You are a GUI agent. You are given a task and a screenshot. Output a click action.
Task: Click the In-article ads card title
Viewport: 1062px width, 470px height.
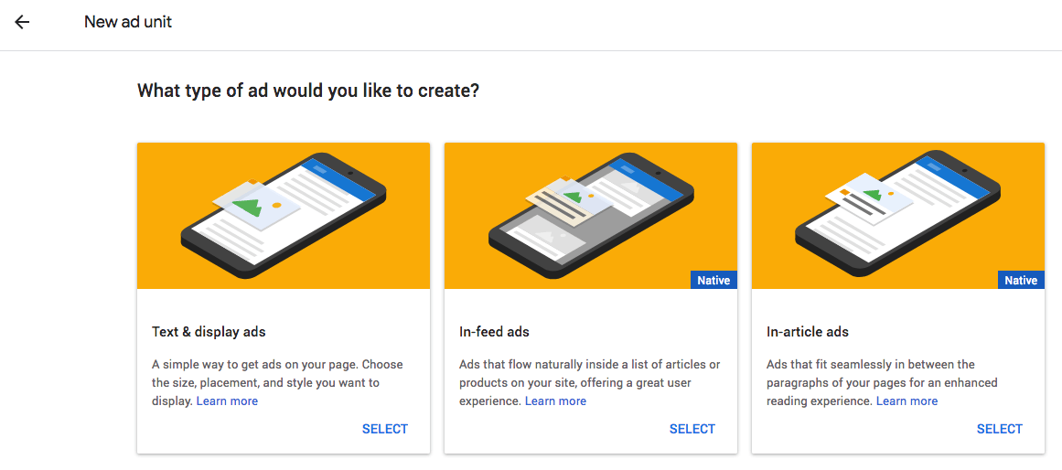(808, 333)
